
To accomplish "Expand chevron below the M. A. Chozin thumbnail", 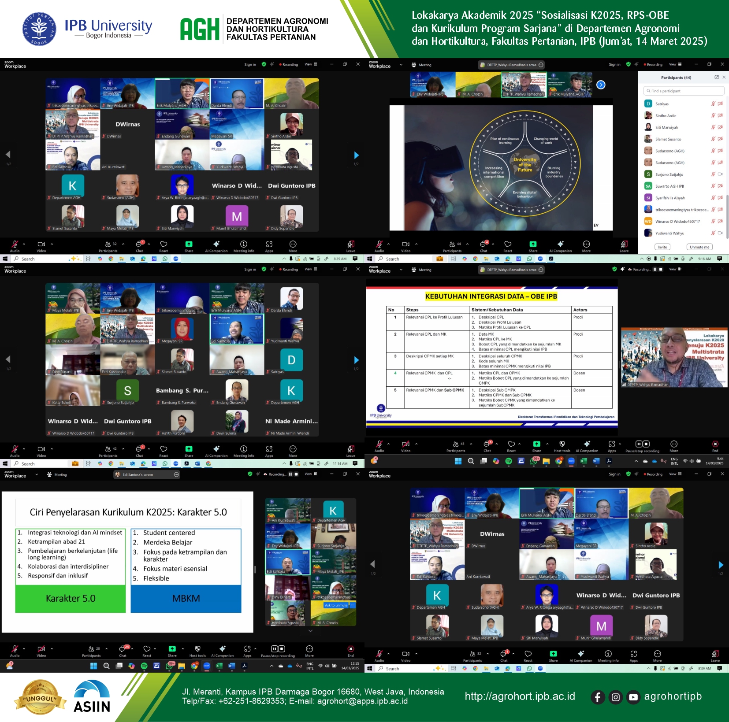I will tap(310, 630).
